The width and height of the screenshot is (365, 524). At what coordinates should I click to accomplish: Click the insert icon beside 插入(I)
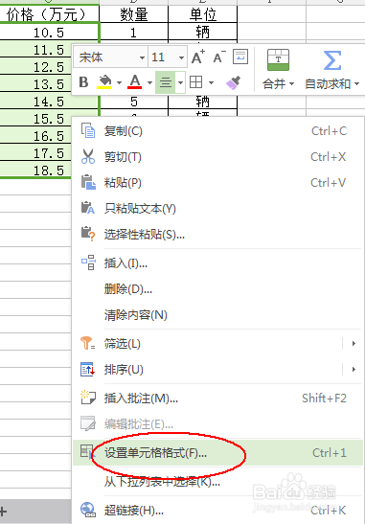pyautogui.click(x=88, y=262)
